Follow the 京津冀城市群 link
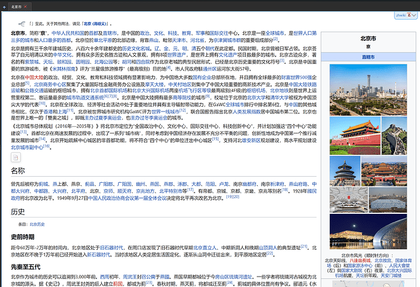420x287 pixels. pyautogui.click(x=227, y=40)
